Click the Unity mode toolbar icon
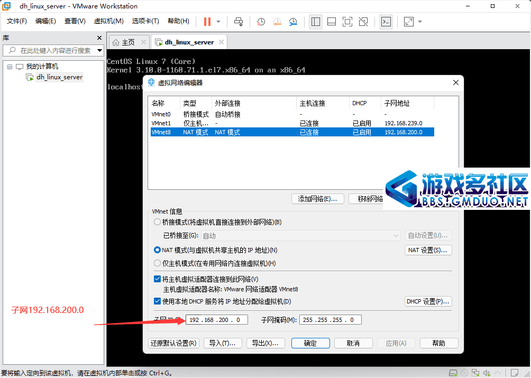Screen dimensions: 531x378 [363, 22]
